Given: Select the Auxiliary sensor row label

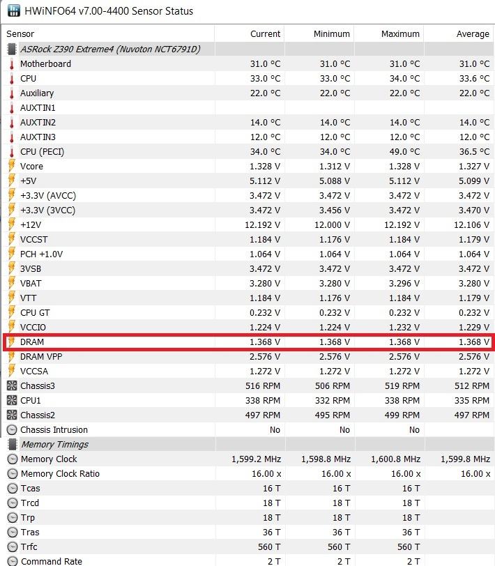Looking at the screenshot, I should click(x=37, y=93).
